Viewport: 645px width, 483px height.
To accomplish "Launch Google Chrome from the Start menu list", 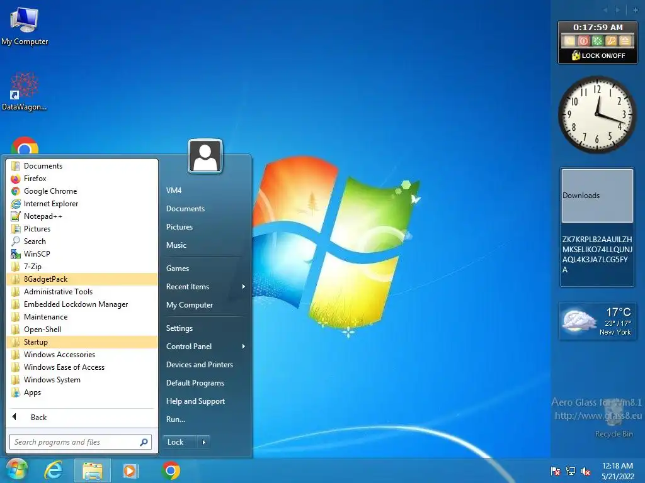I will click(x=82, y=191).
